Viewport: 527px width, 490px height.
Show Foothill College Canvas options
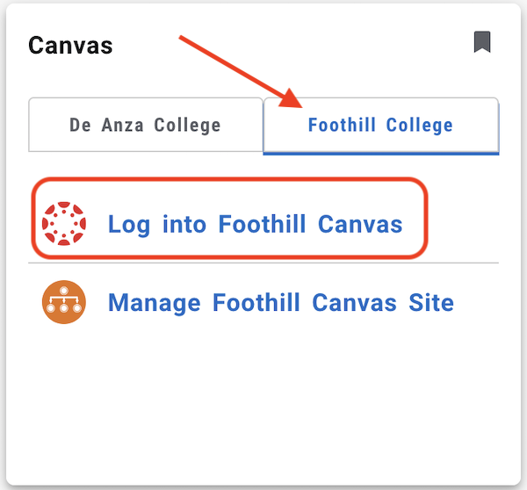(x=380, y=125)
